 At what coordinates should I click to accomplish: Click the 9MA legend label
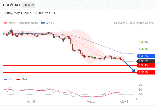(x=24, y=79)
